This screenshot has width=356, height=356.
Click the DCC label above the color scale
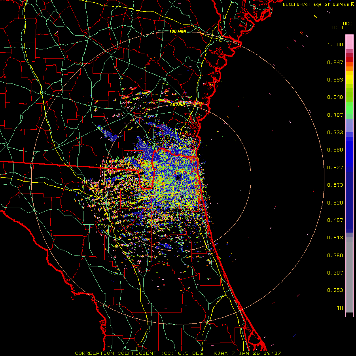tap(347, 24)
